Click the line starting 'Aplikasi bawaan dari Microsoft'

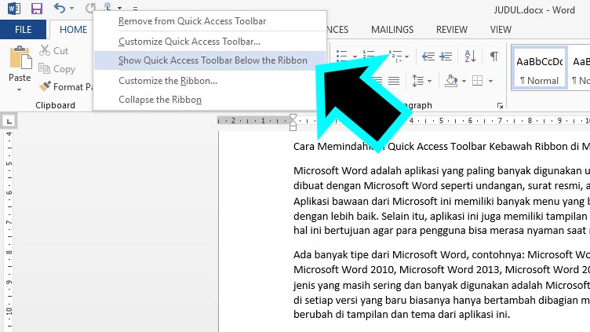(x=442, y=202)
